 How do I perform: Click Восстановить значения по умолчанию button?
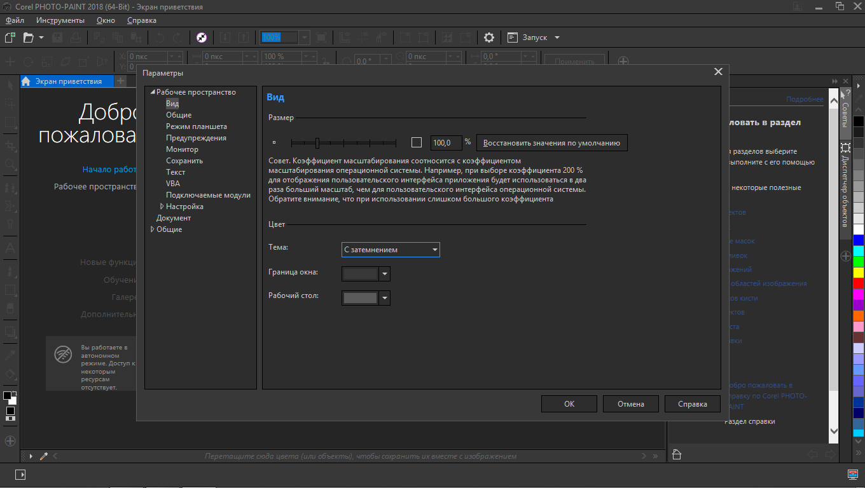click(x=552, y=142)
